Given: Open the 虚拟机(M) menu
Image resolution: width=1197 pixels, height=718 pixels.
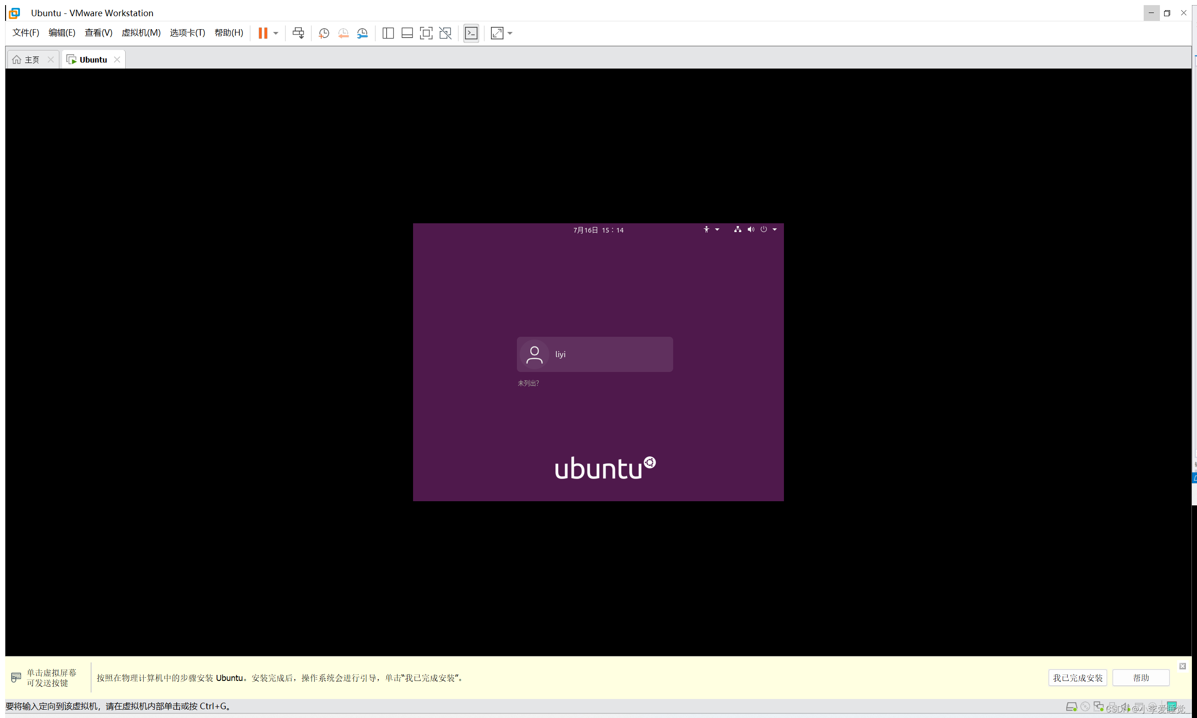Looking at the screenshot, I should (x=141, y=33).
